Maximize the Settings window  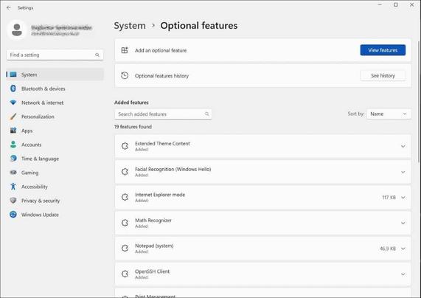pos(396,5)
